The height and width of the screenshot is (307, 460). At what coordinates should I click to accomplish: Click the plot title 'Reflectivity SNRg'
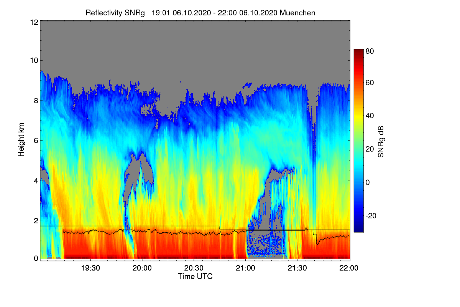pyautogui.click(x=115, y=13)
